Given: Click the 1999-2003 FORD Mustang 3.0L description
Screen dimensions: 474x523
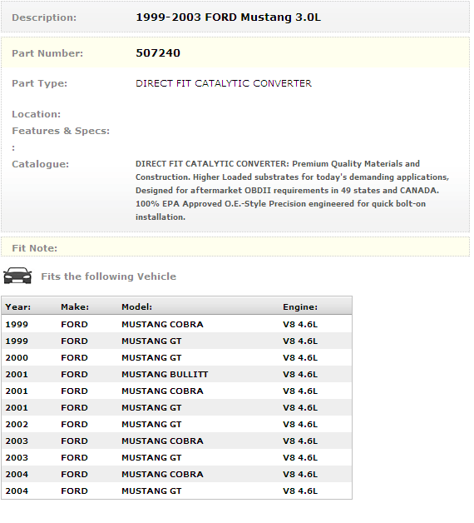Looking at the screenshot, I should [228, 17].
